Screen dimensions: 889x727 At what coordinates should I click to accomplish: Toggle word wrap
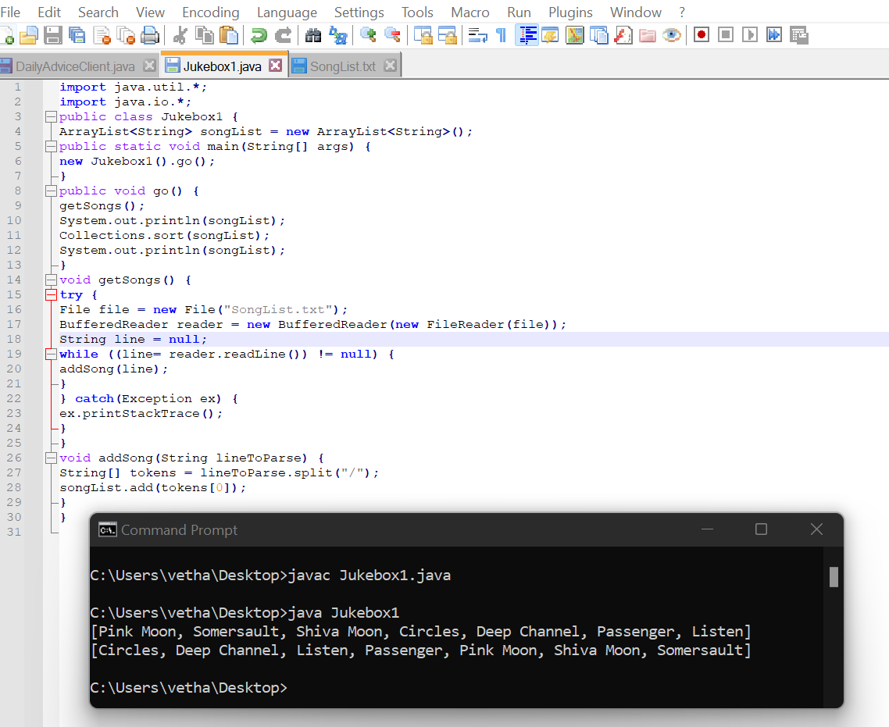479,34
